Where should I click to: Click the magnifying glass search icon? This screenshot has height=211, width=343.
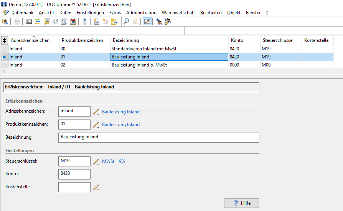click(126, 22)
